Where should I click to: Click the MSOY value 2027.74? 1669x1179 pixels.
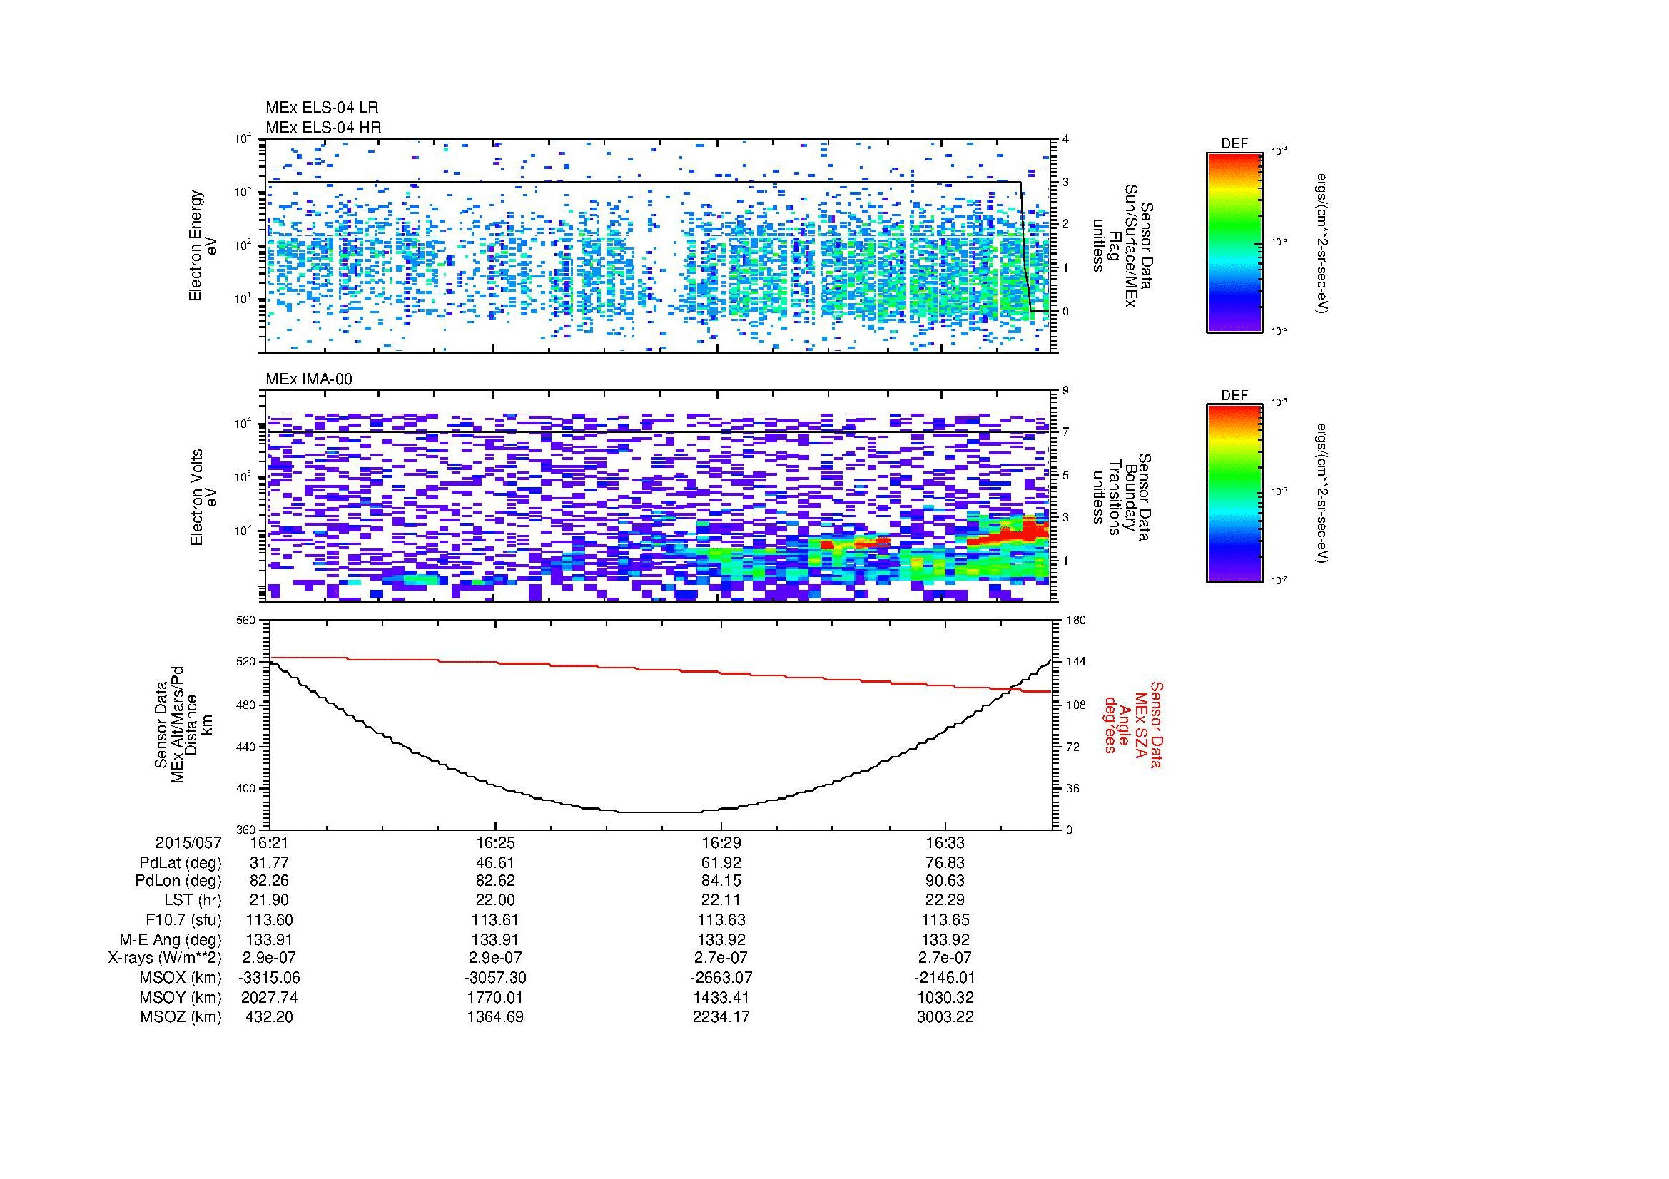tap(269, 997)
